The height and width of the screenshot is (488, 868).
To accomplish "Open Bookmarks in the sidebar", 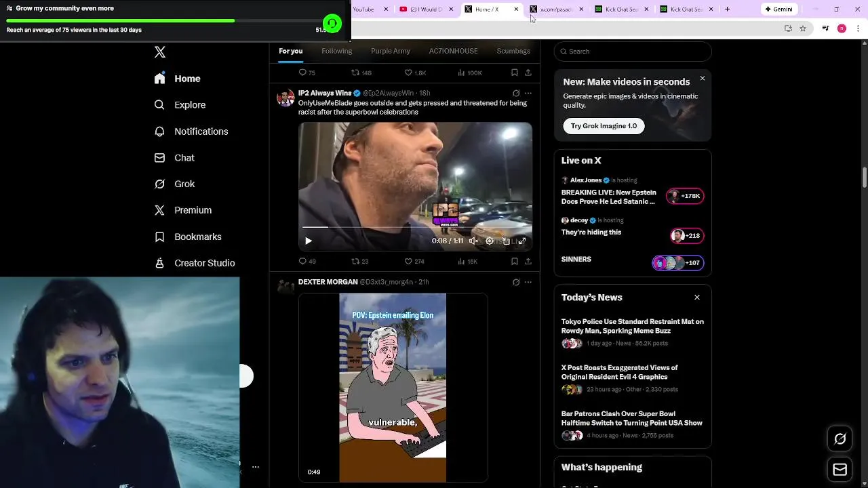I will [x=188, y=237].
